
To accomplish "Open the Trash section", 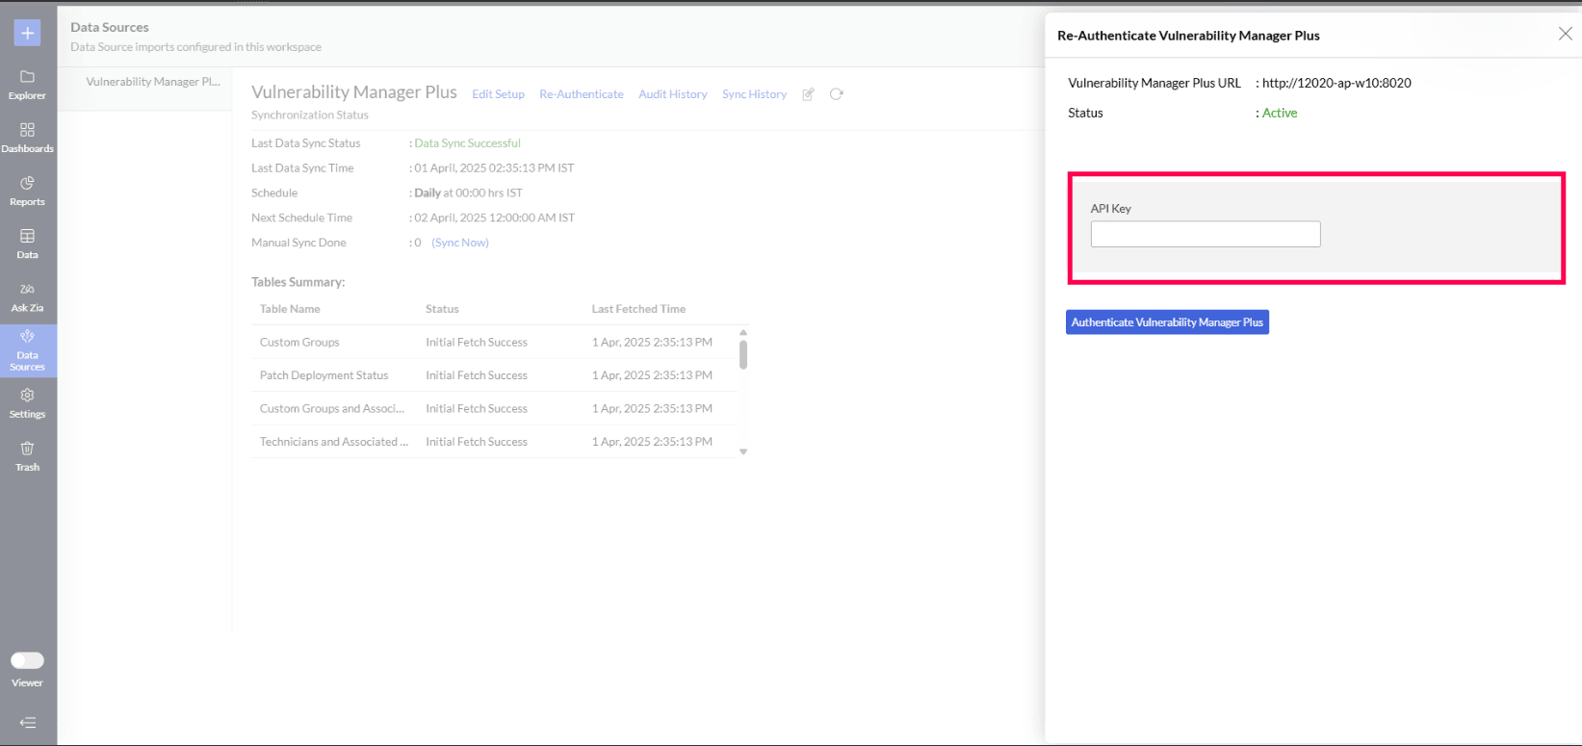I will pyautogui.click(x=27, y=456).
